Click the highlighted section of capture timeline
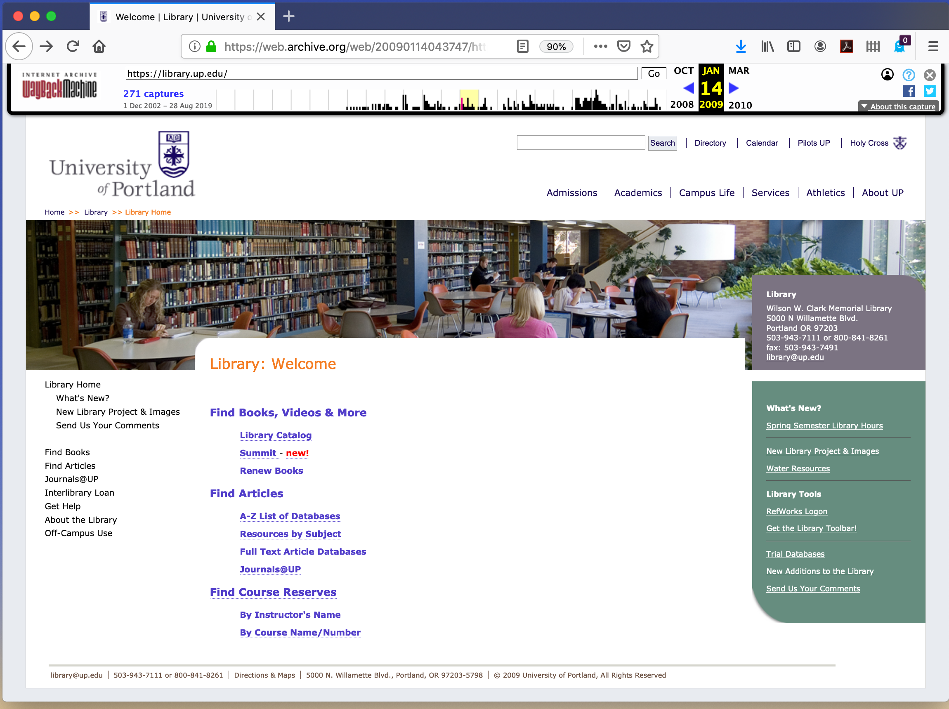Image resolution: width=949 pixels, height=709 pixels. point(469,99)
